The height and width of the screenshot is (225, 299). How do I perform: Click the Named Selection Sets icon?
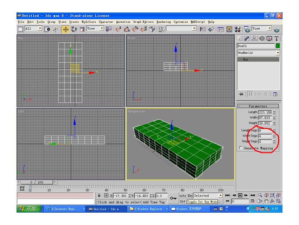click(x=161, y=29)
